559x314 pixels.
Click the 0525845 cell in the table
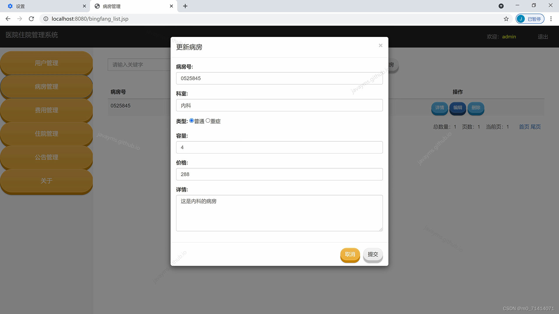click(x=121, y=106)
